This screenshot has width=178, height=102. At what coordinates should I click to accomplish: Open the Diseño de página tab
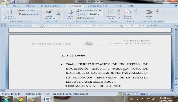(x=51, y=6)
